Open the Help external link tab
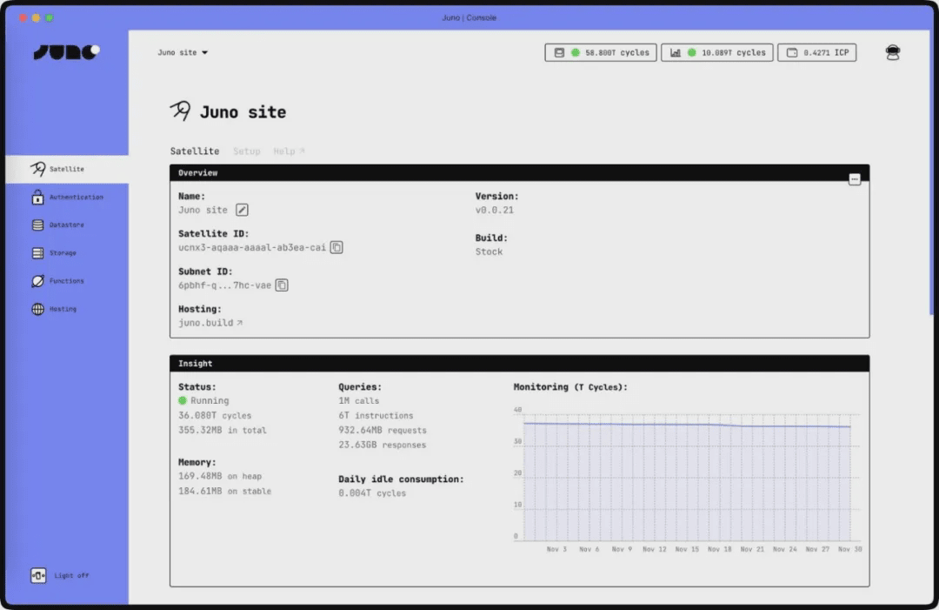This screenshot has height=610, width=939. [x=290, y=151]
